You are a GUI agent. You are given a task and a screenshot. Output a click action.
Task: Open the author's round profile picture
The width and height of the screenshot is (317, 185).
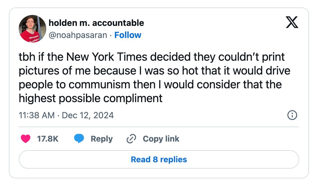pos(32,28)
